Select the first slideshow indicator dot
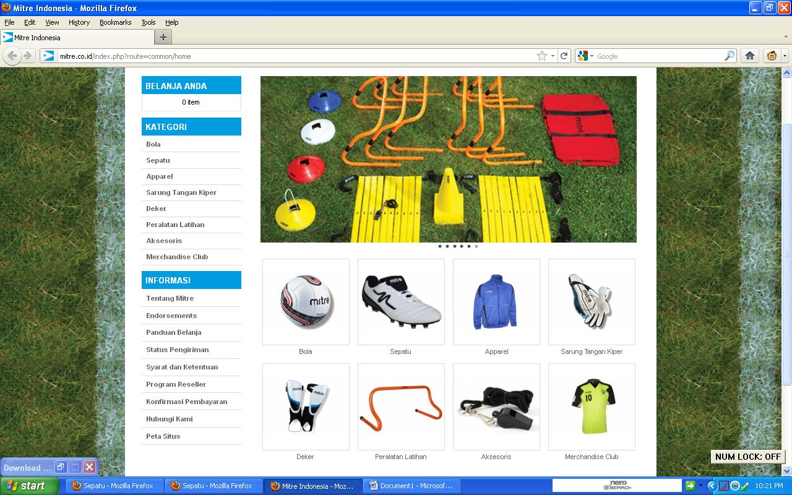The width and height of the screenshot is (792, 495). (x=440, y=246)
